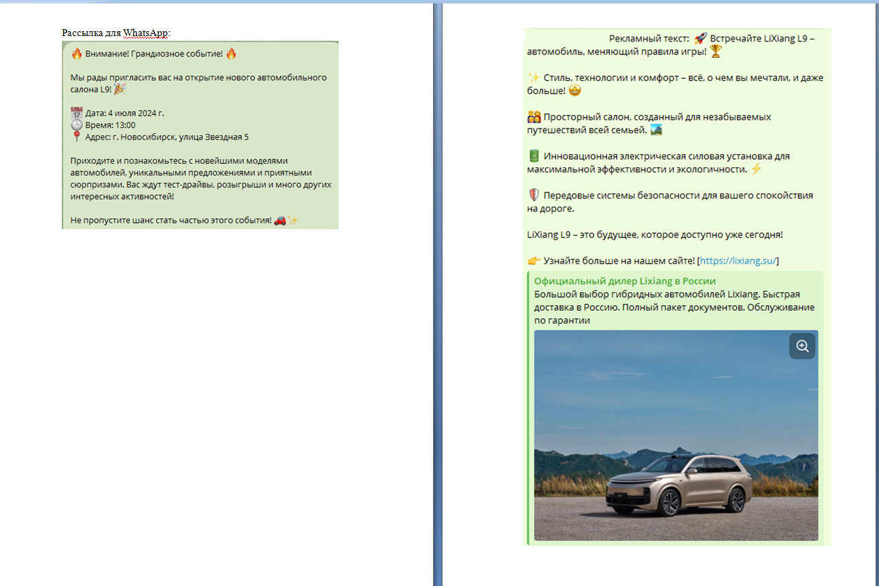Click the text 'Рекламный текст:'
This screenshot has height=586, width=879.
click(x=649, y=38)
